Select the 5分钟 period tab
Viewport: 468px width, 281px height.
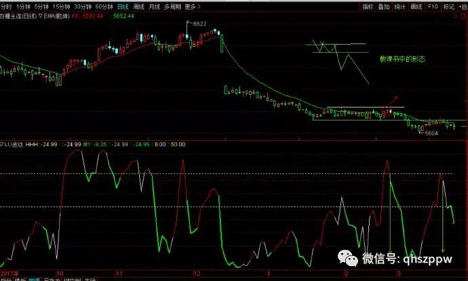pyautogui.click(x=41, y=7)
